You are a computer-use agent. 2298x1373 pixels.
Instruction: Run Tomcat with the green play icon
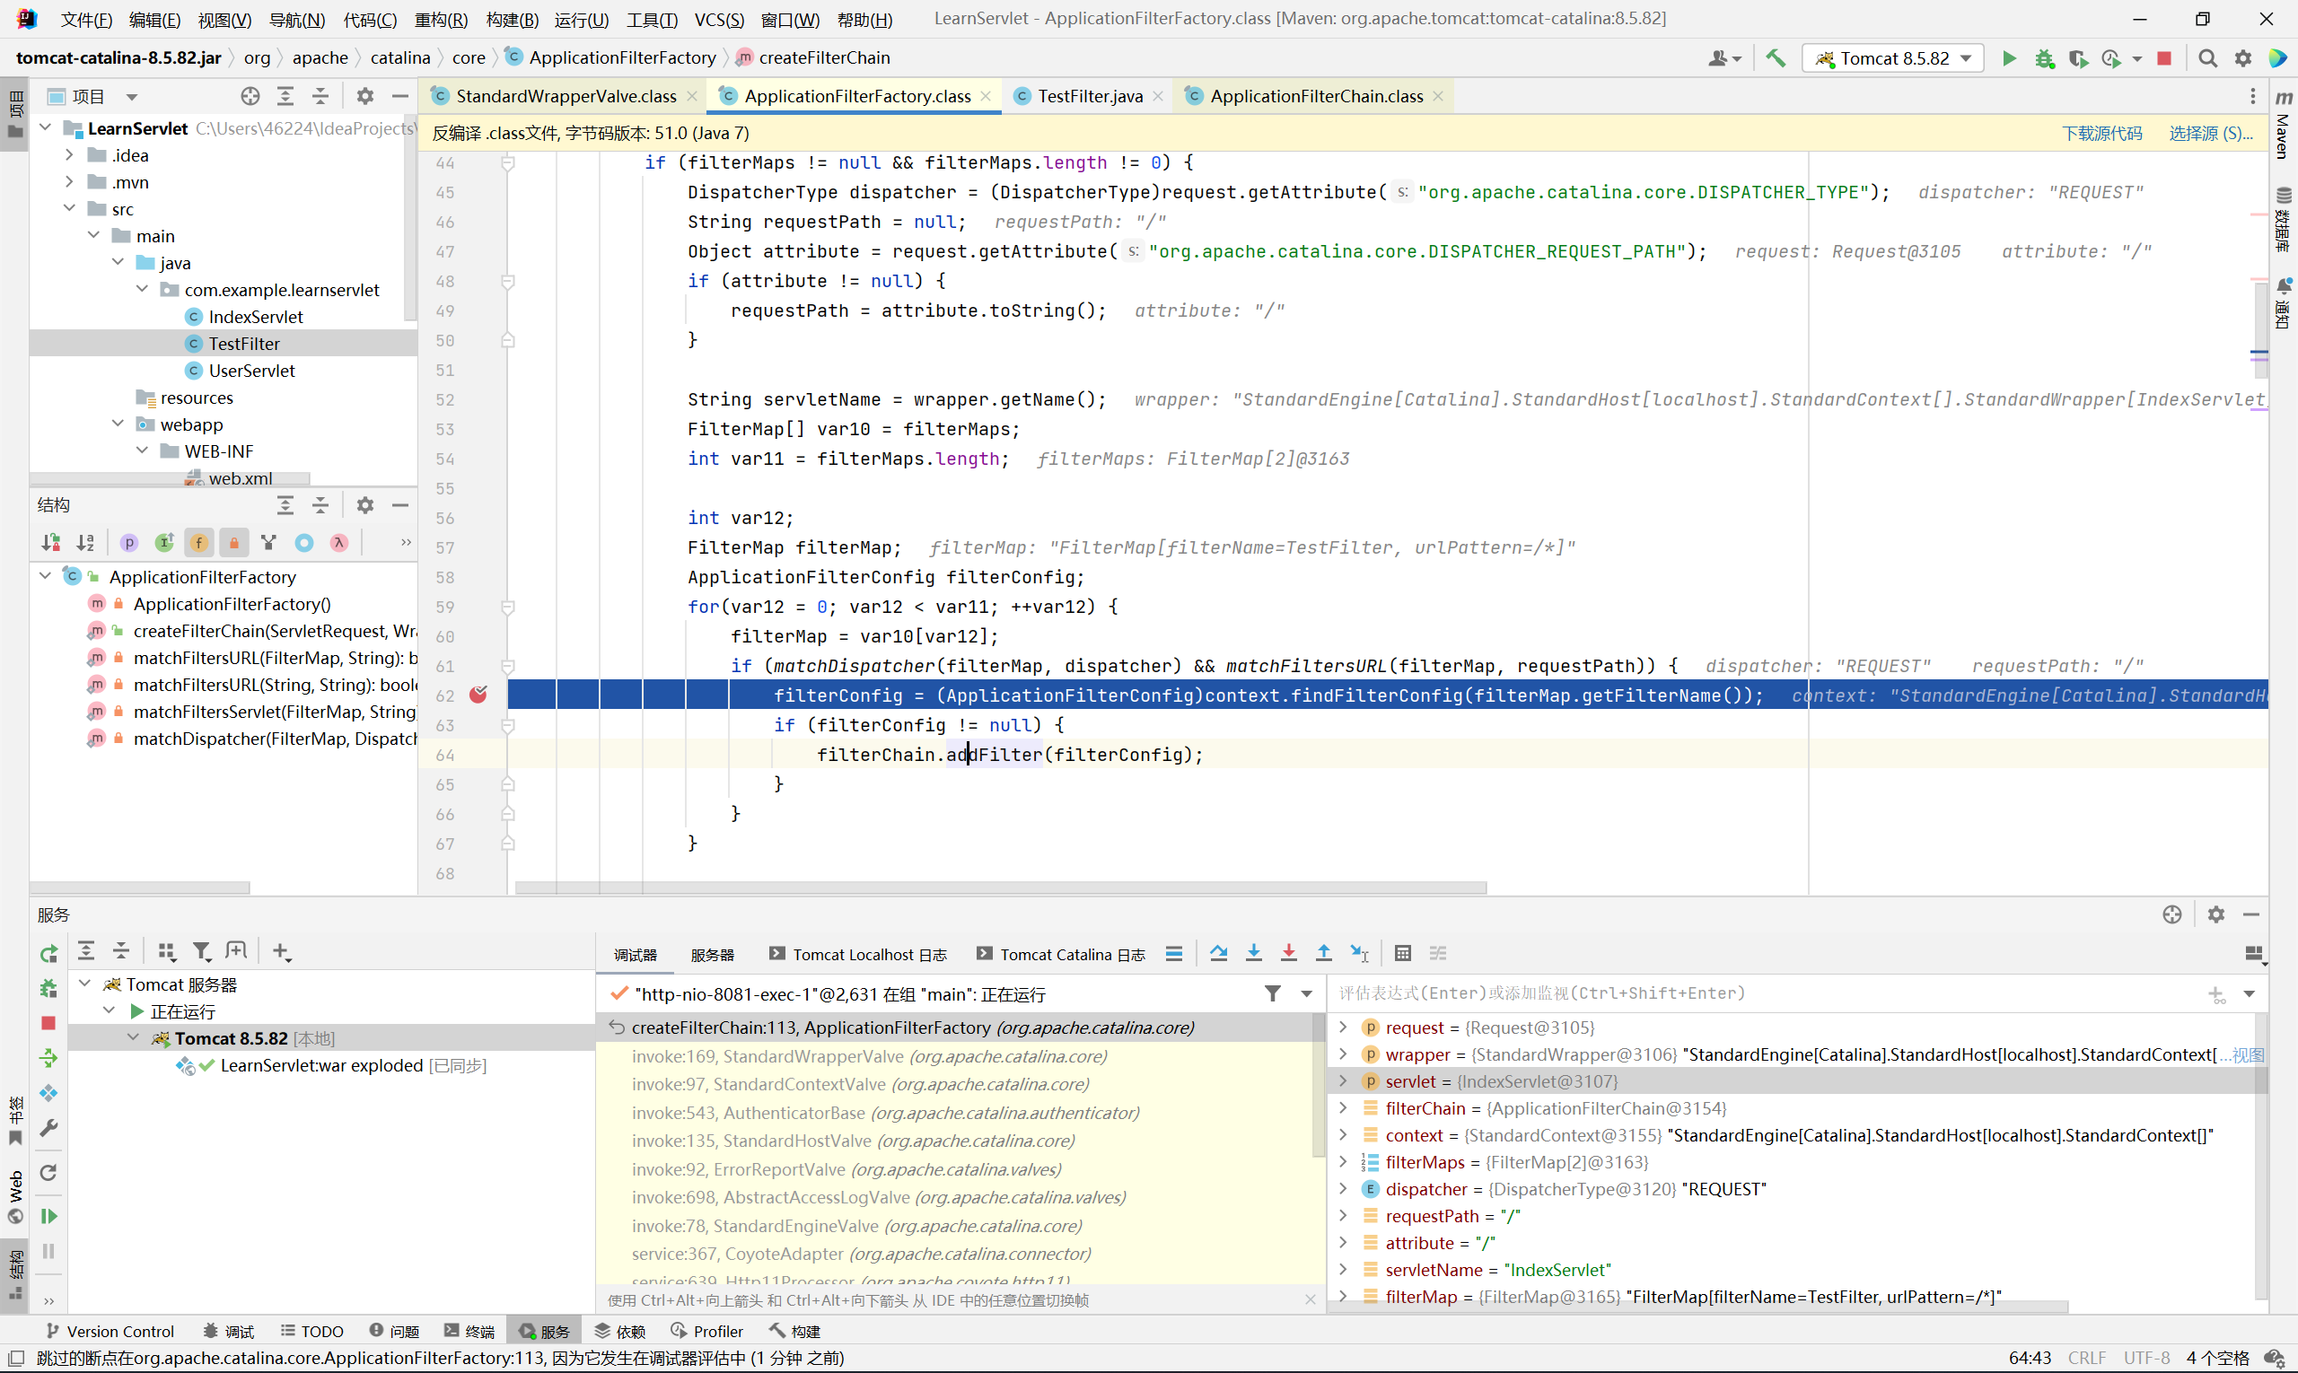click(2008, 58)
